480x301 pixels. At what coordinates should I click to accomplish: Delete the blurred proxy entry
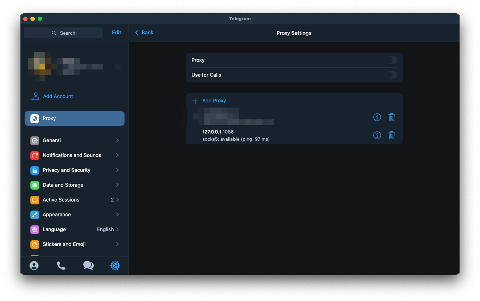tap(392, 117)
